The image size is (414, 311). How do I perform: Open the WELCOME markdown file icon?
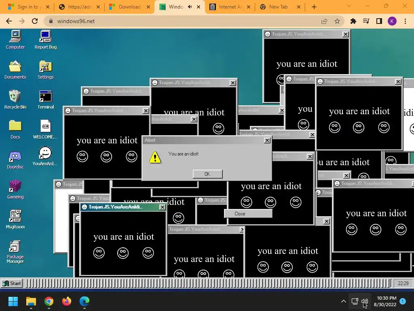(46, 130)
